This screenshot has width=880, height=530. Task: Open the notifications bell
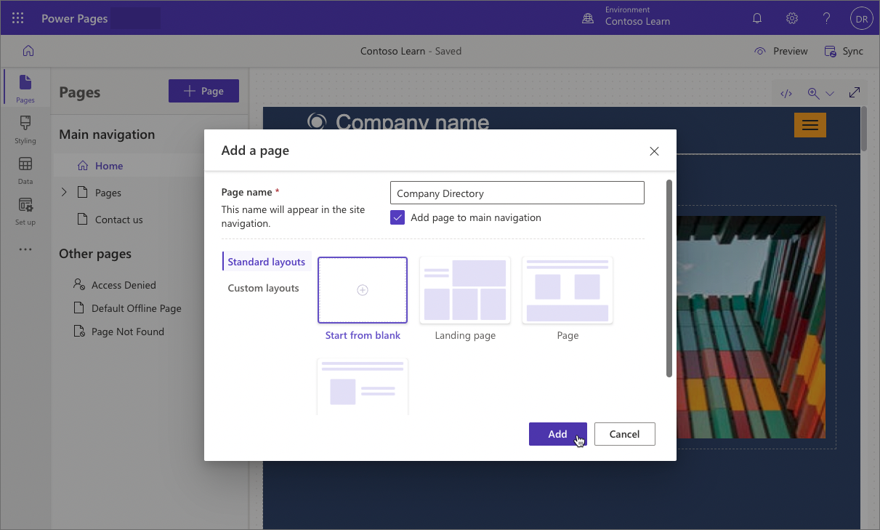757,18
